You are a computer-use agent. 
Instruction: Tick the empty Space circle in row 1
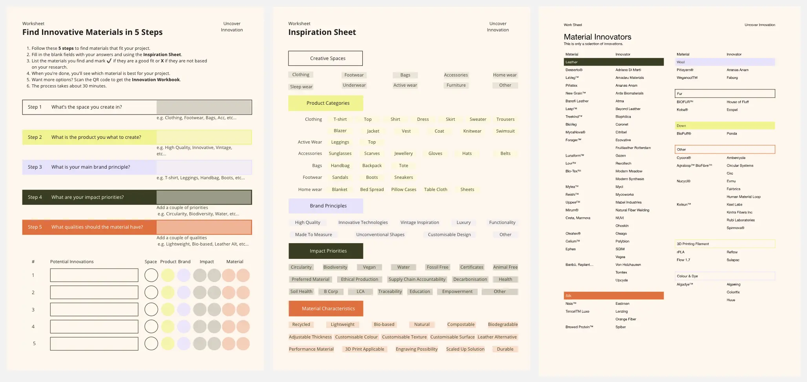[x=151, y=275]
